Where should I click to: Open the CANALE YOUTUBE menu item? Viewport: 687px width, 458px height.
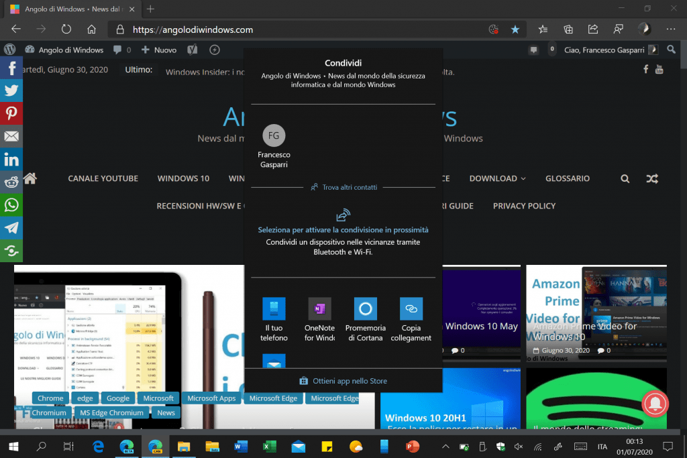[103, 178]
